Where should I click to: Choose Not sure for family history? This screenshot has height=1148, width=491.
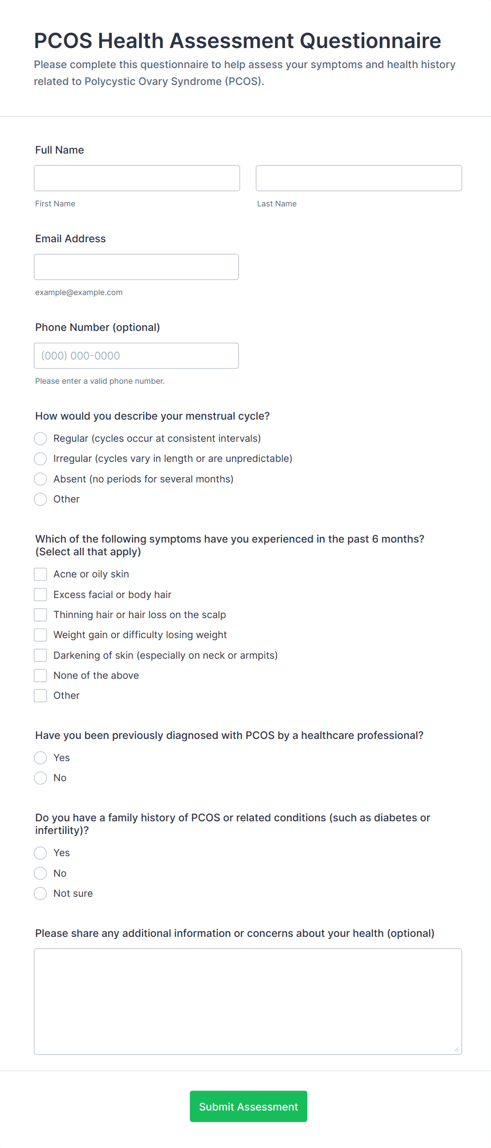(41, 894)
